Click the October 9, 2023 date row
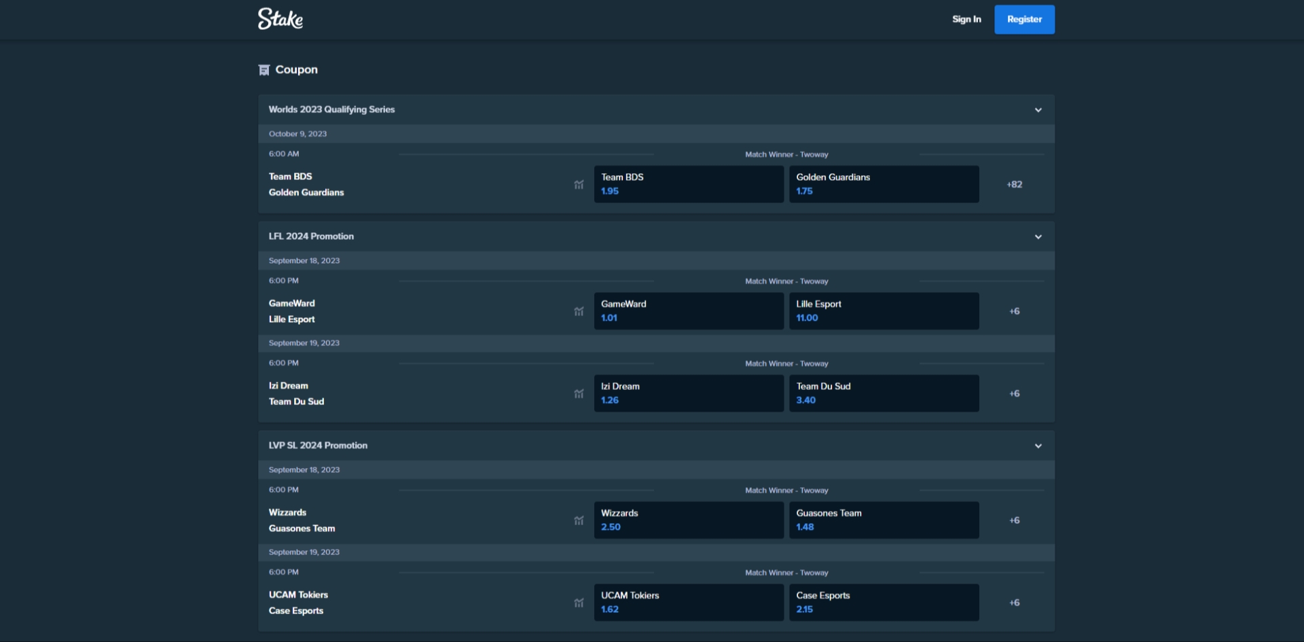 [656, 134]
